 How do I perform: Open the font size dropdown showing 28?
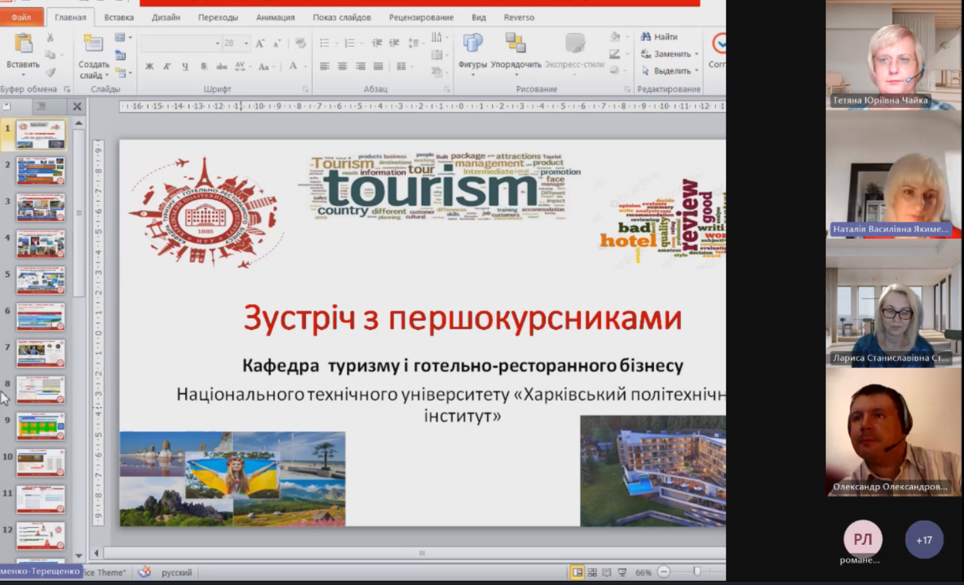(x=246, y=44)
